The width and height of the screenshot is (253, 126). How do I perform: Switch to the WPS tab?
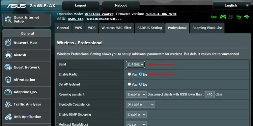(78, 28)
